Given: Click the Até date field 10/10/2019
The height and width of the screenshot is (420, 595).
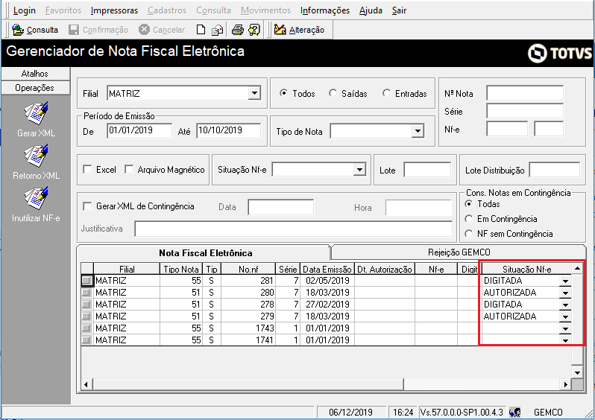Looking at the screenshot, I should 228,130.
